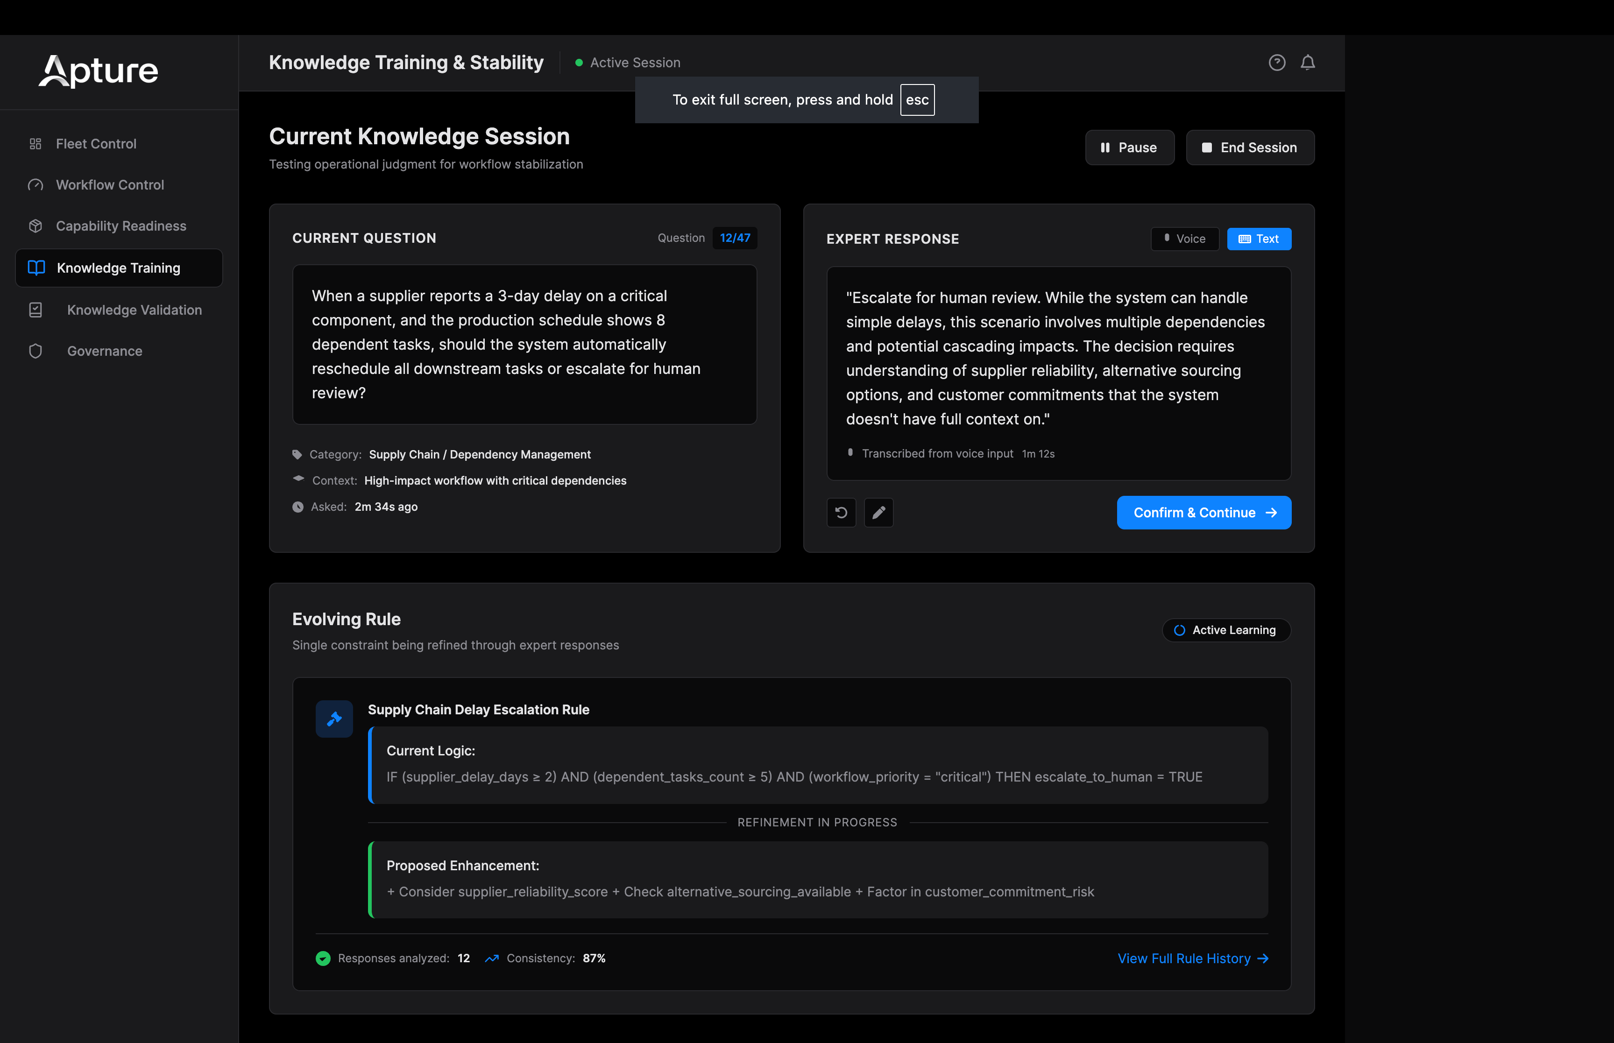Click the context layers icon
The image size is (1614, 1043).
tap(298, 479)
